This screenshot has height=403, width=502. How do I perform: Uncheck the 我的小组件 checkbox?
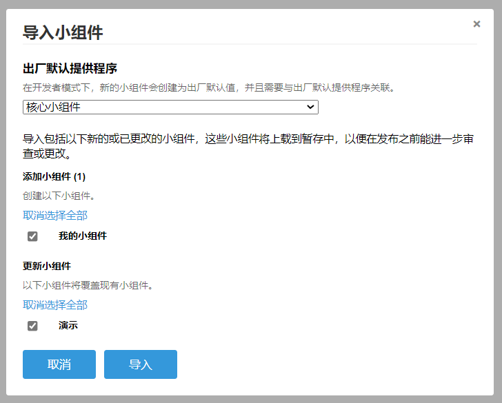click(32, 236)
